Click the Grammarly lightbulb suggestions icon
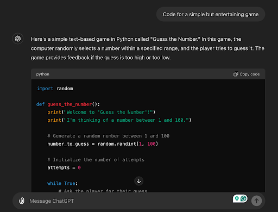Image resolution: width=278 pixels, height=212 pixels. point(237,199)
